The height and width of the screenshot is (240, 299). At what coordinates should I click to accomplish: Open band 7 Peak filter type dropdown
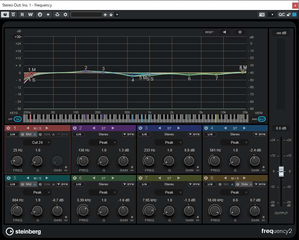[169, 192]
